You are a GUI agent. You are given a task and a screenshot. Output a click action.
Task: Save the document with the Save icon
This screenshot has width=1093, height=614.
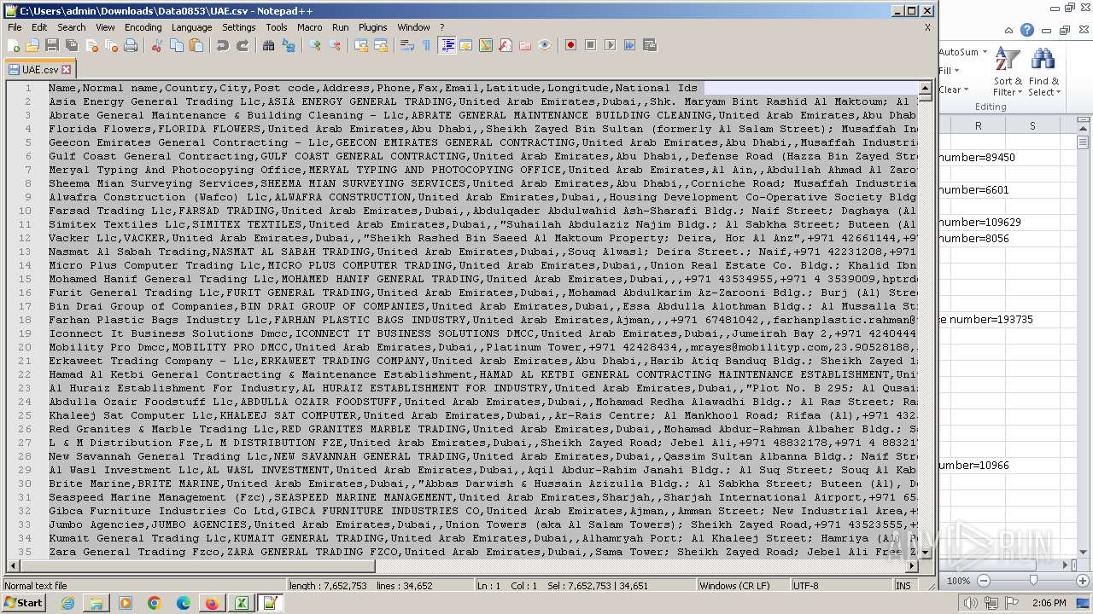(x=52, y=45)
